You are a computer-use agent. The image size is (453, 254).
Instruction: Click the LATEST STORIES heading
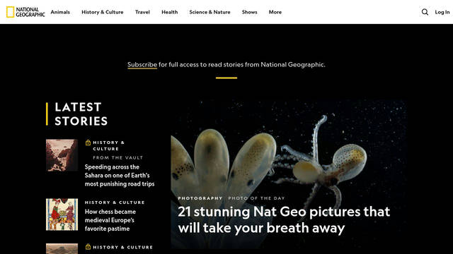coord(81,114)
